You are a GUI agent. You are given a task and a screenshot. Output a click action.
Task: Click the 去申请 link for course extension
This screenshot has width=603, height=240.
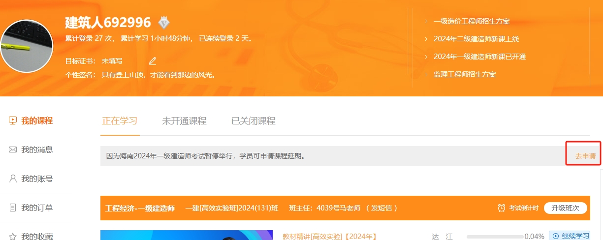pos(585,156)
